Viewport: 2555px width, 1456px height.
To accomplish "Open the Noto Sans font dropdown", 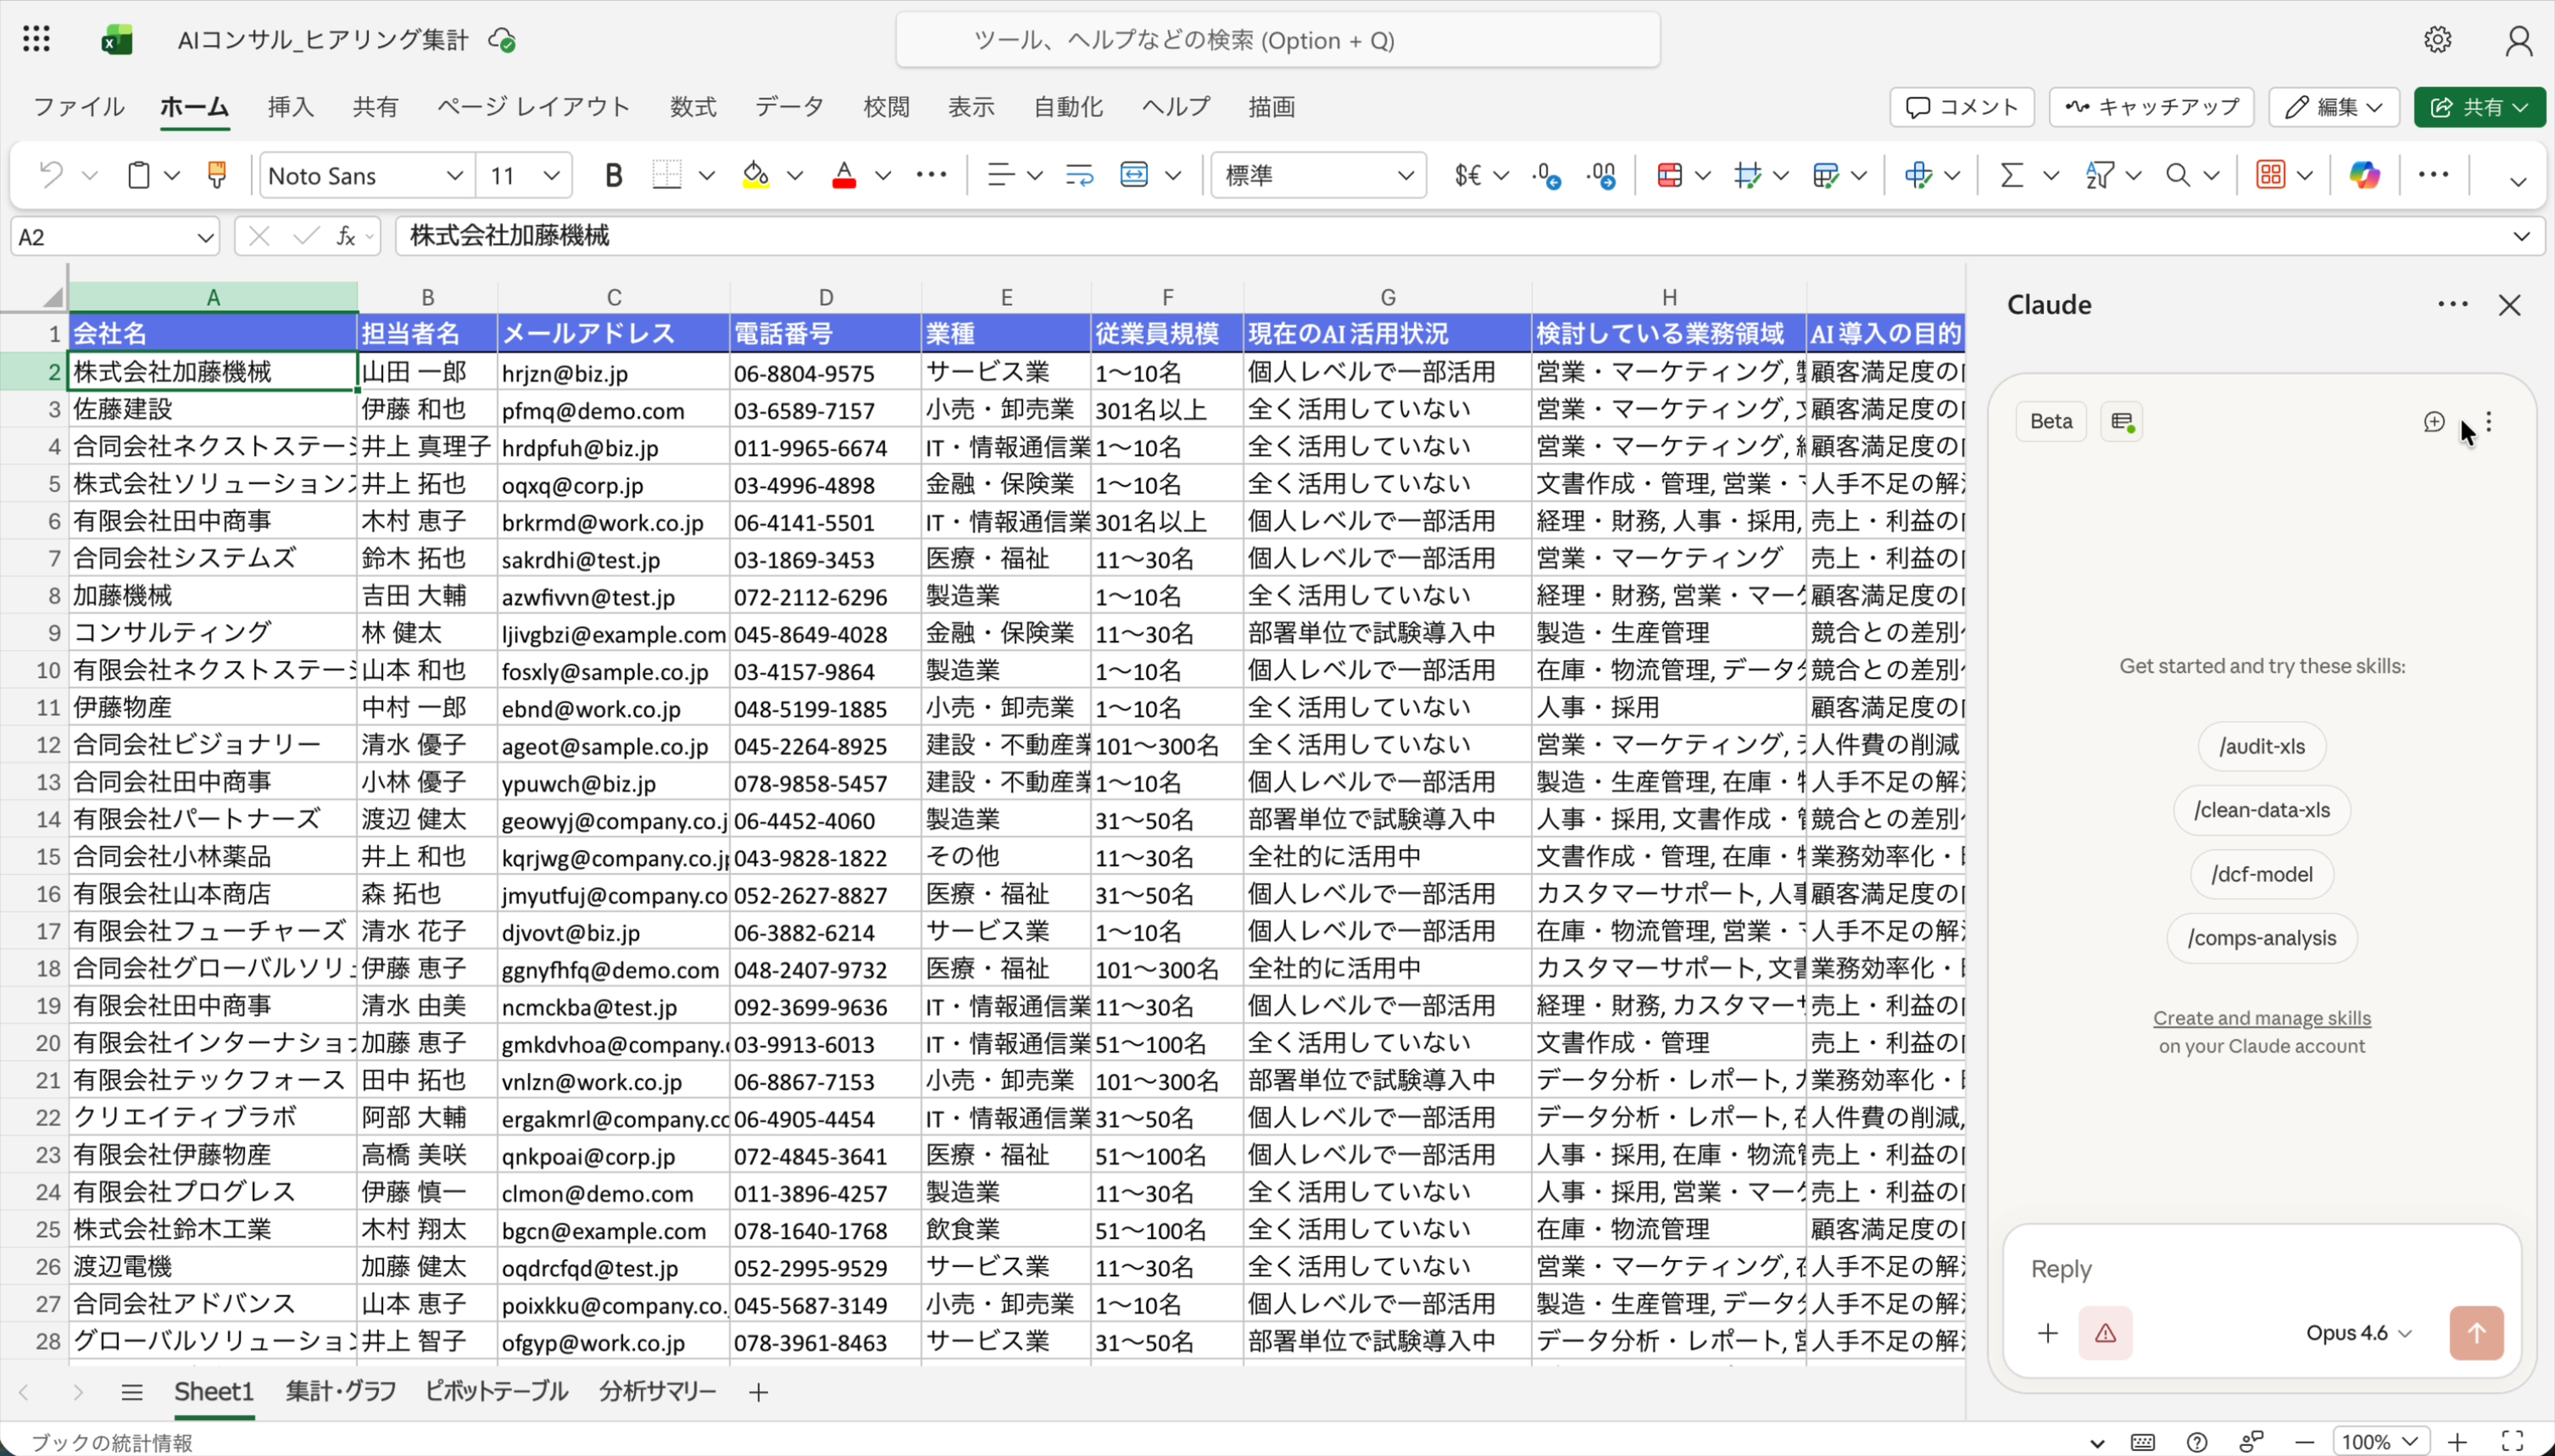I will coord(365,175).
